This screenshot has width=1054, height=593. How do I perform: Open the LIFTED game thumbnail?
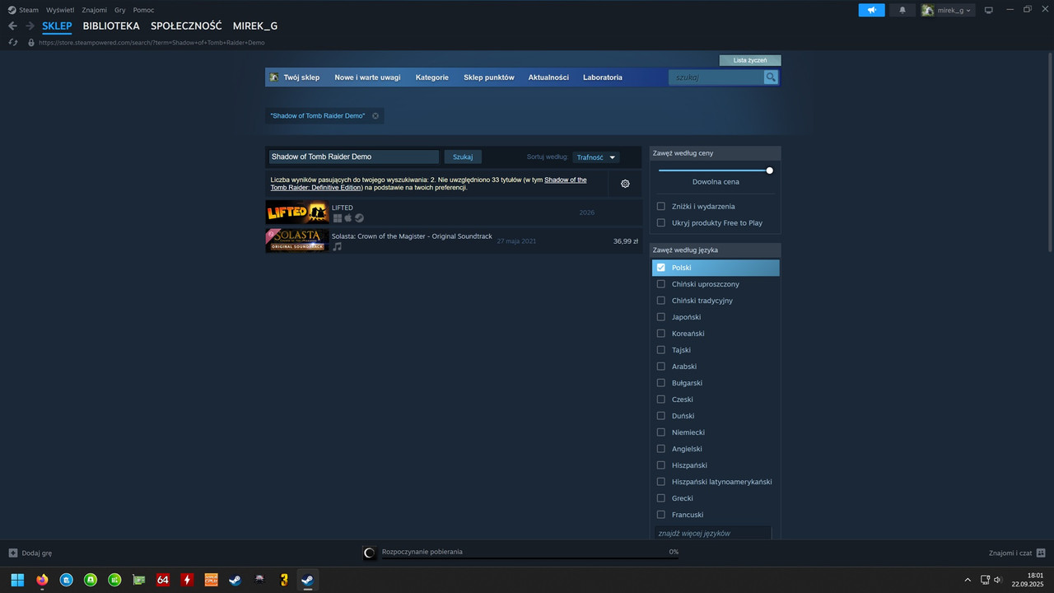pyautogui.click(x=297, y=212)
